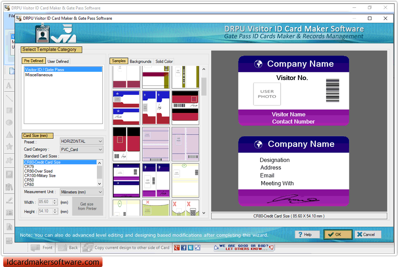The width and height of the screenshot is (398, 267).
Task: Select Visitor ID / Gate Pass category
Action: pyautogui.click(x=63, y=69)
